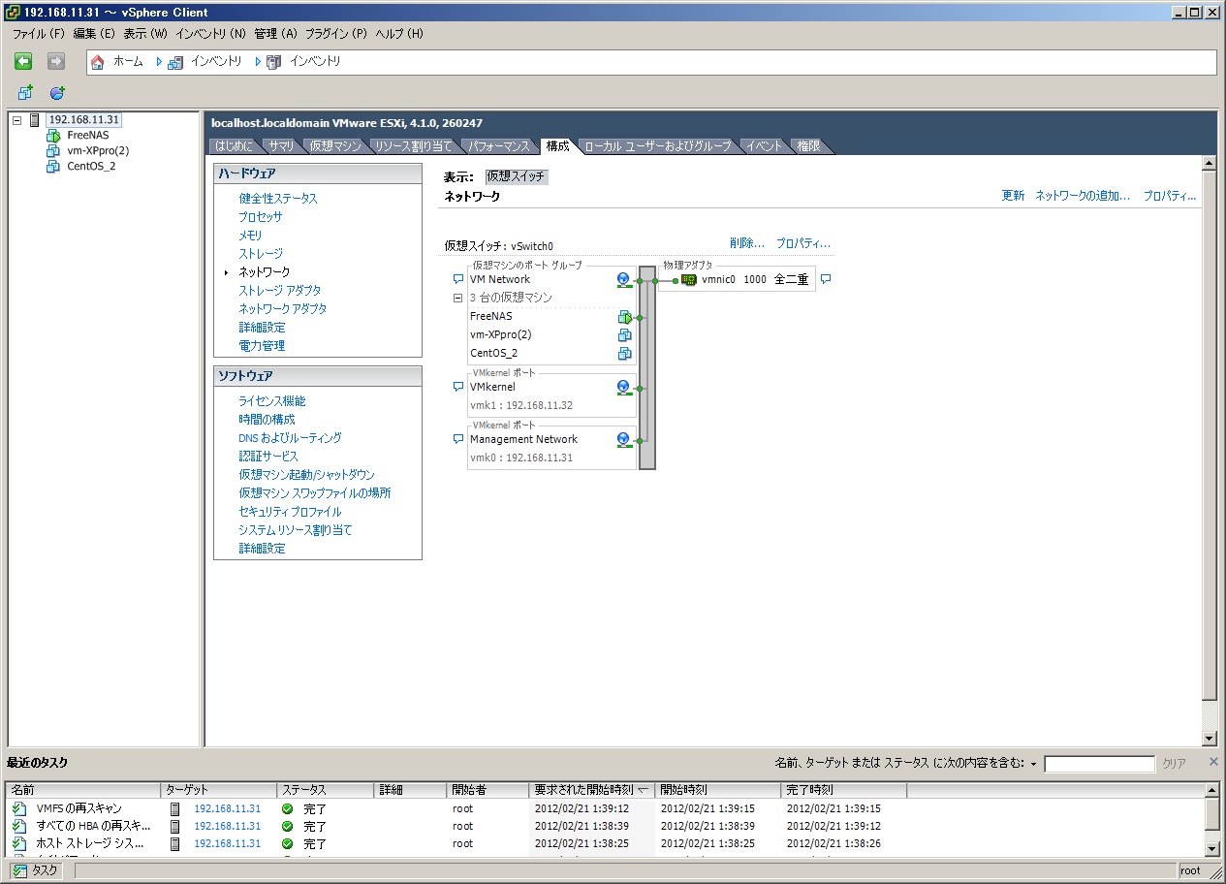1226x884 pixels.
Task: Open the second Inventory breadcrumb dropdown arrow
Action: click(259, 62)
